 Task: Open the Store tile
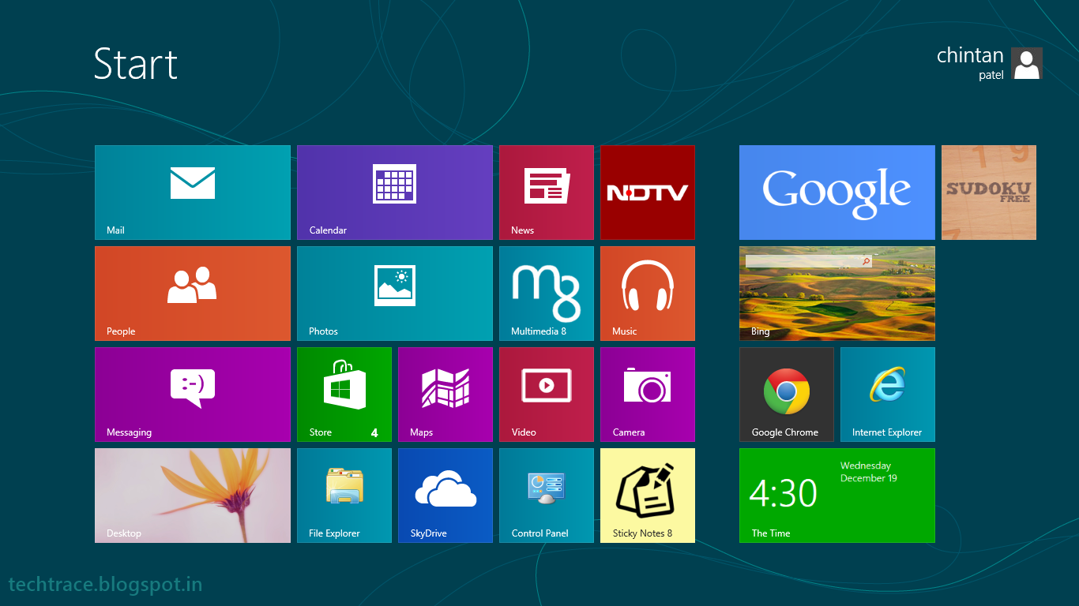(x=344, y=395)
